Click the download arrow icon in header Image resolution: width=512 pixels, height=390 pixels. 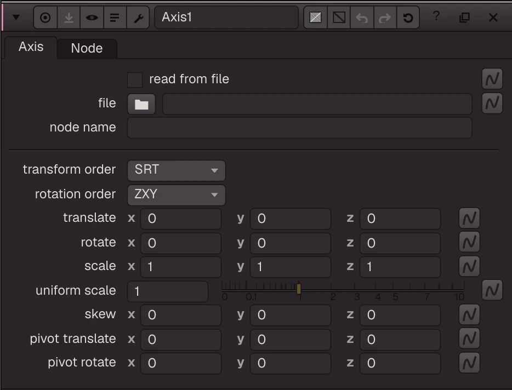point(69,18)
